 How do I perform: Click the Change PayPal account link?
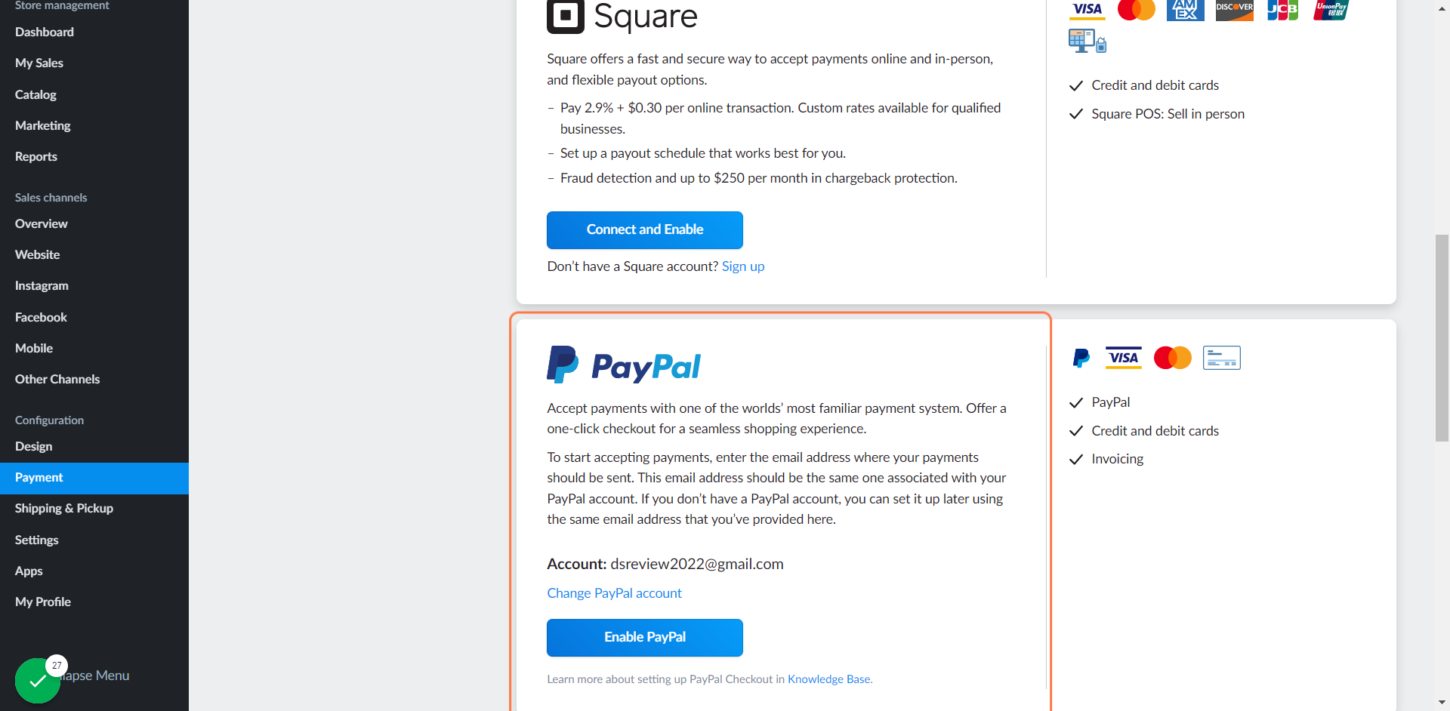tap(614, 593)
